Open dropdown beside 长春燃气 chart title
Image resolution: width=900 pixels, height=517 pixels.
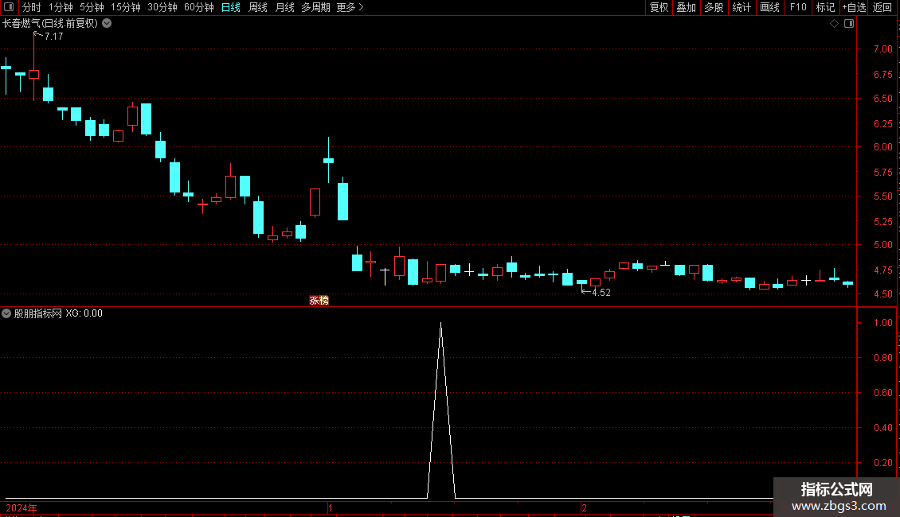pos(107,24)
